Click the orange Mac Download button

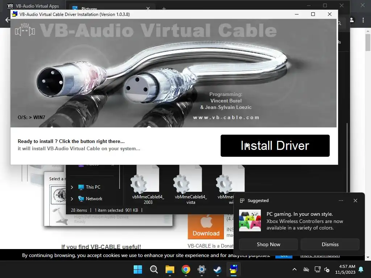coord(206,227)
